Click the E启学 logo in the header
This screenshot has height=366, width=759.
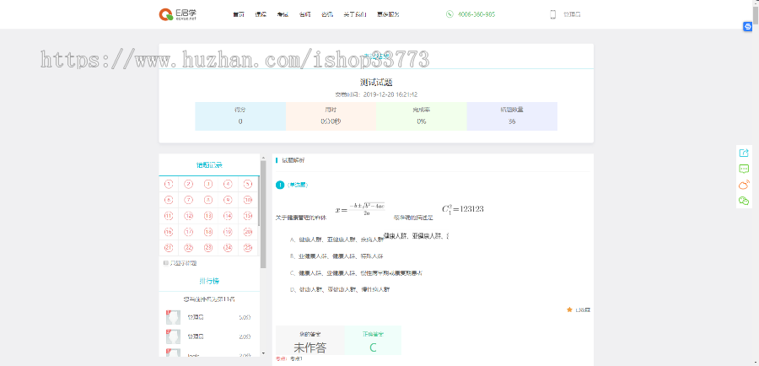coord(178,14)
